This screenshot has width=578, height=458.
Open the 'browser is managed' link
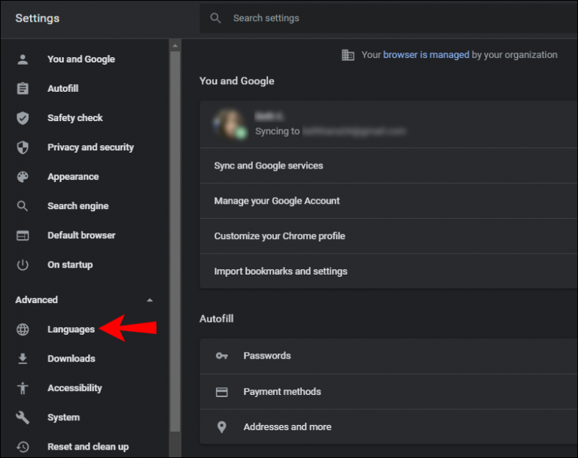[x=426, y=55]
